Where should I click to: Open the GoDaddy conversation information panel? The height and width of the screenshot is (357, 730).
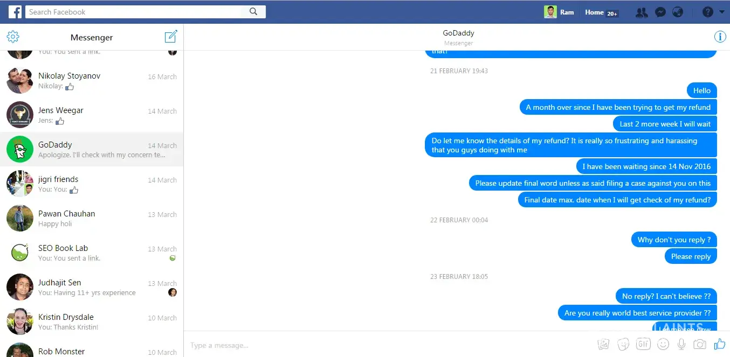720,37
